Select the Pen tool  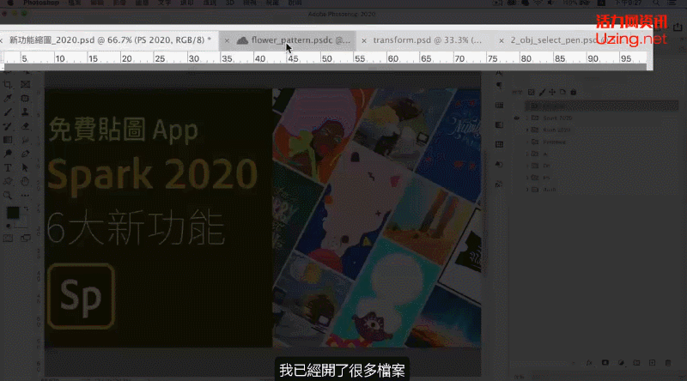(x=26, y=154)
